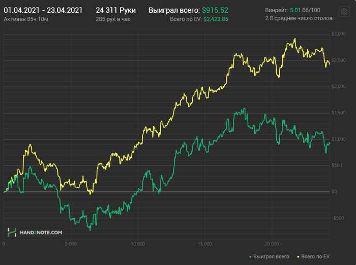Click the $0 y-axis label
Screen dimensions: 356x265
coord(334,192)
